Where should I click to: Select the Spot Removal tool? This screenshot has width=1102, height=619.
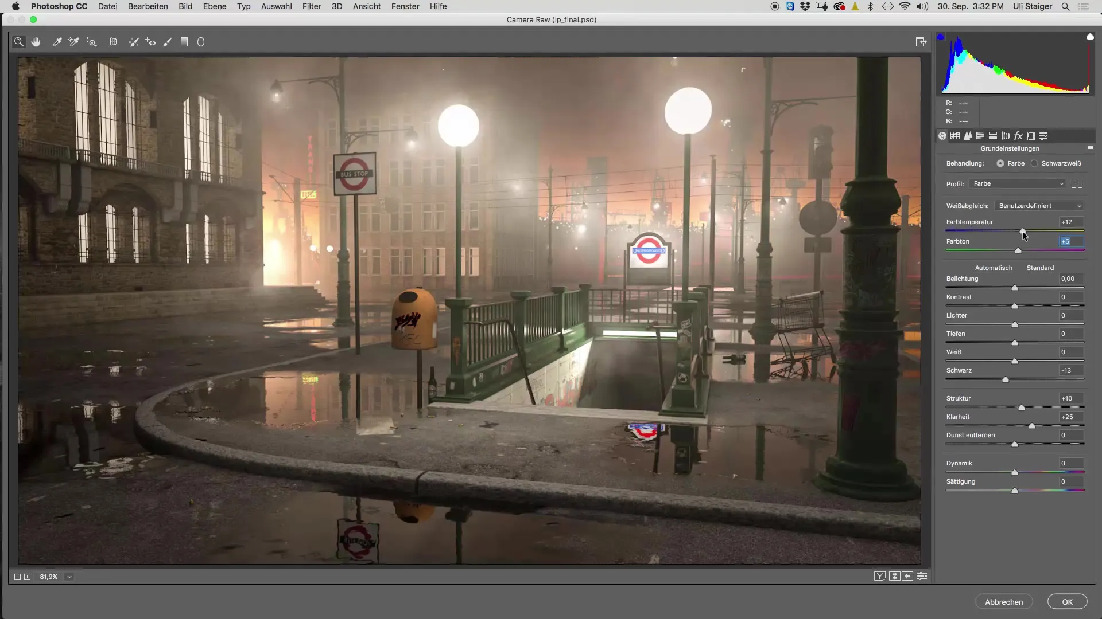click(134, 42)
